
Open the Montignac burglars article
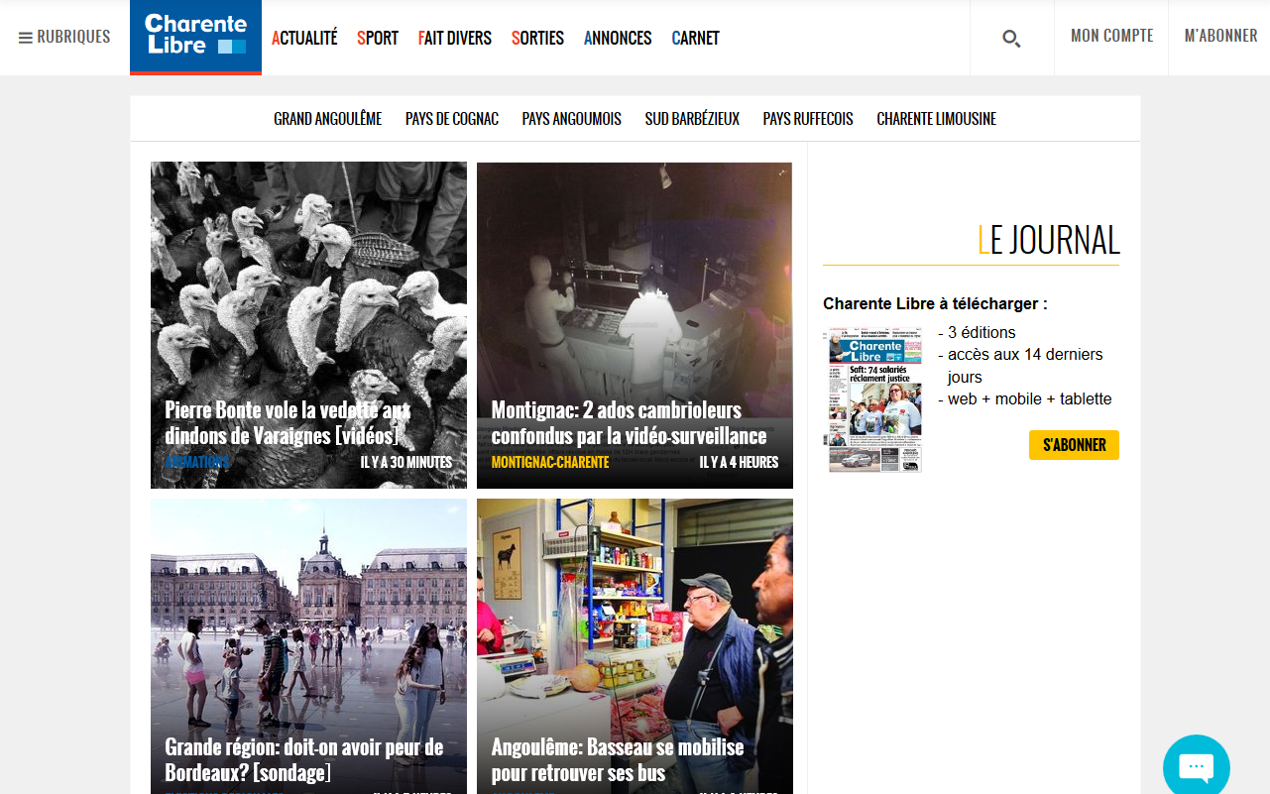(629, 423)
